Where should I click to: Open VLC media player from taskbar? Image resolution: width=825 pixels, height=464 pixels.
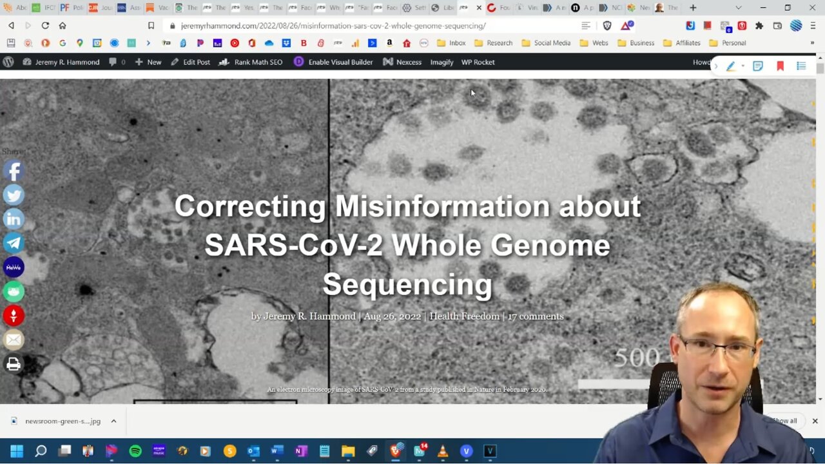coord(443,451)
